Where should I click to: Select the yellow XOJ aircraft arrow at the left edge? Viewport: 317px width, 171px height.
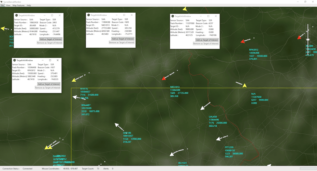(2, 28)
